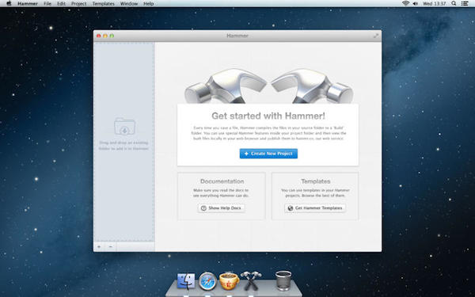The height and width of the screenshot is (297, 475).
Task: Open the Project menu
Action: tap(78, 4)
